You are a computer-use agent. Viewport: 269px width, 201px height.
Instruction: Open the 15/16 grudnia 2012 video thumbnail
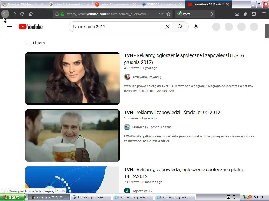(73, 79)
